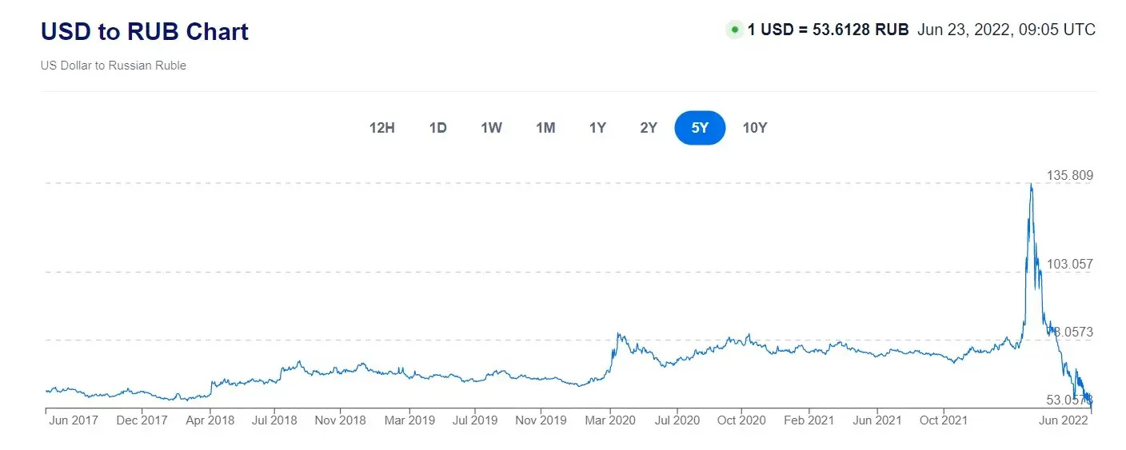Click the Mar 2020 axis marker

coord(610,420)
